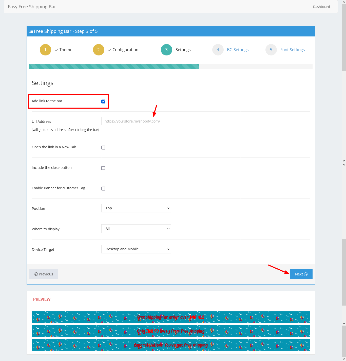Open the Dashboard link
Screen dimensions: 346x361
[x=321, y=7]
